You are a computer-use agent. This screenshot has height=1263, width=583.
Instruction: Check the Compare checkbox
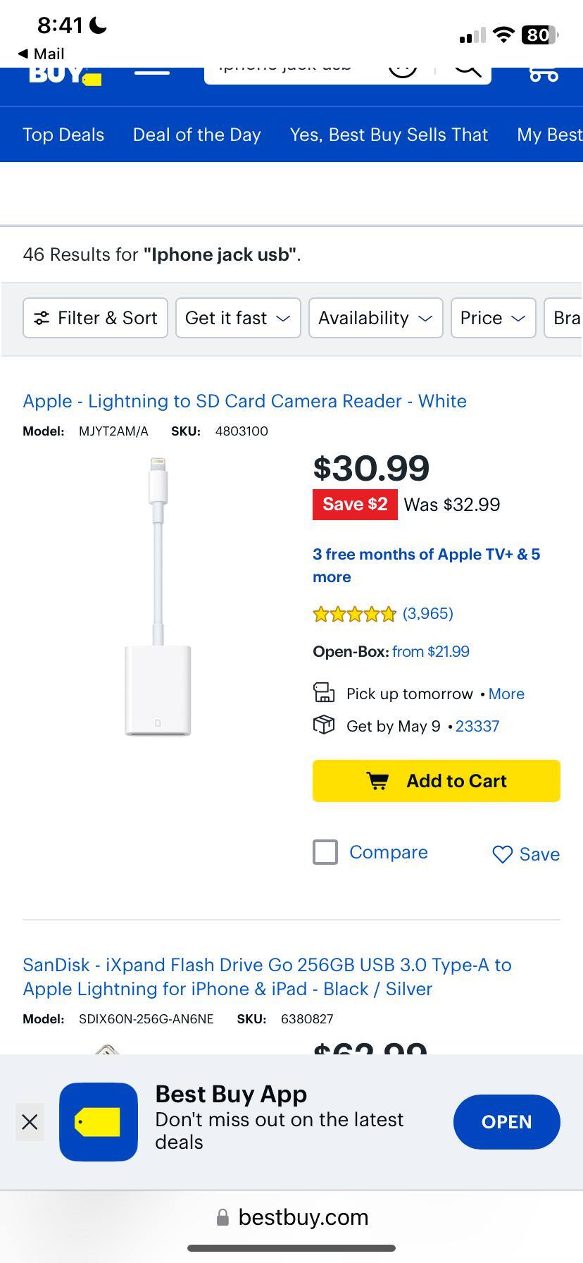[x=325, y=852]
